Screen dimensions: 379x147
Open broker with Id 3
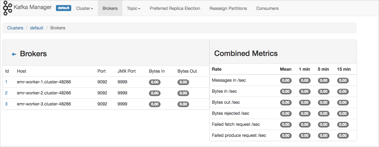click(6, 104)
